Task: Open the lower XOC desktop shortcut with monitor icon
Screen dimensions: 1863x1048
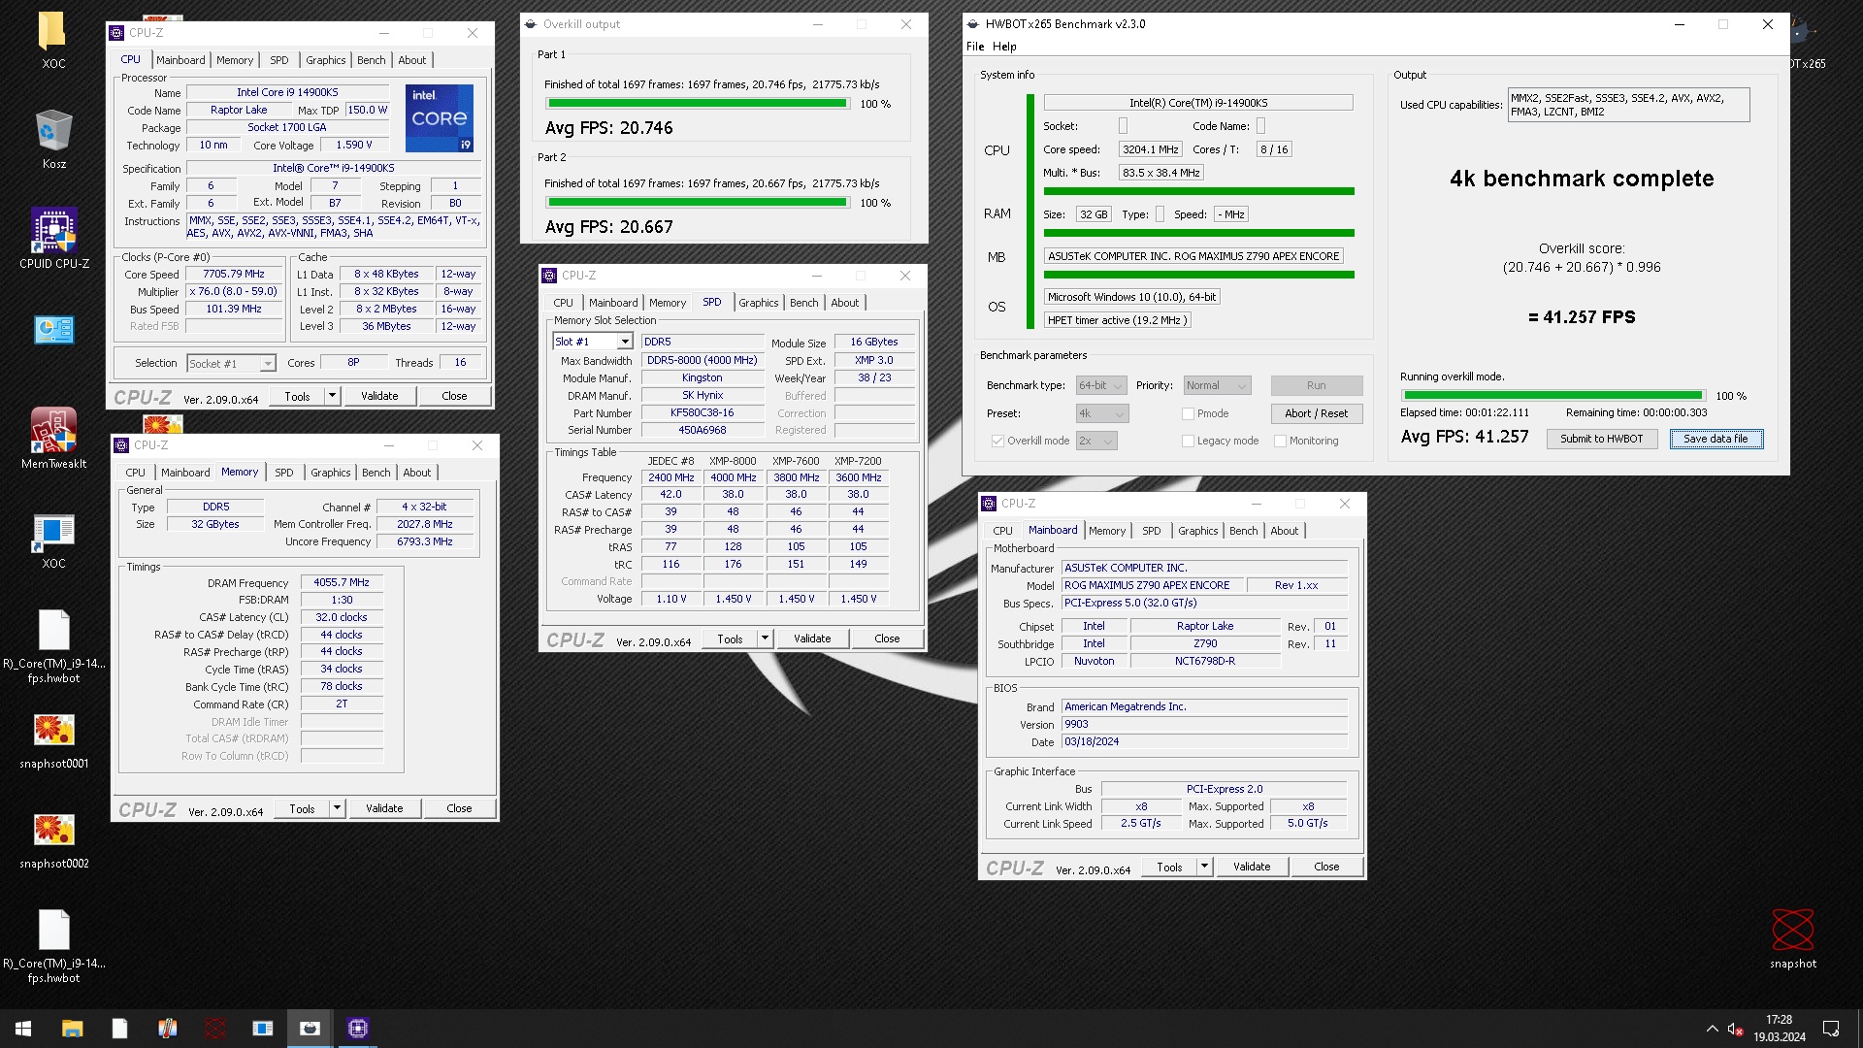Action: tap(53, 531)
